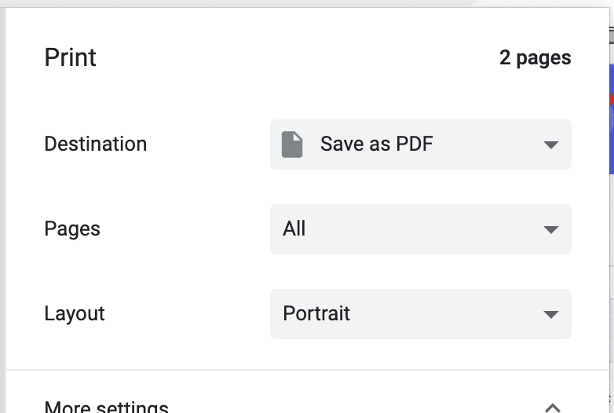Click the 2 pages sheet count
Screen dimensions: 614x413
tap(535, 58)
